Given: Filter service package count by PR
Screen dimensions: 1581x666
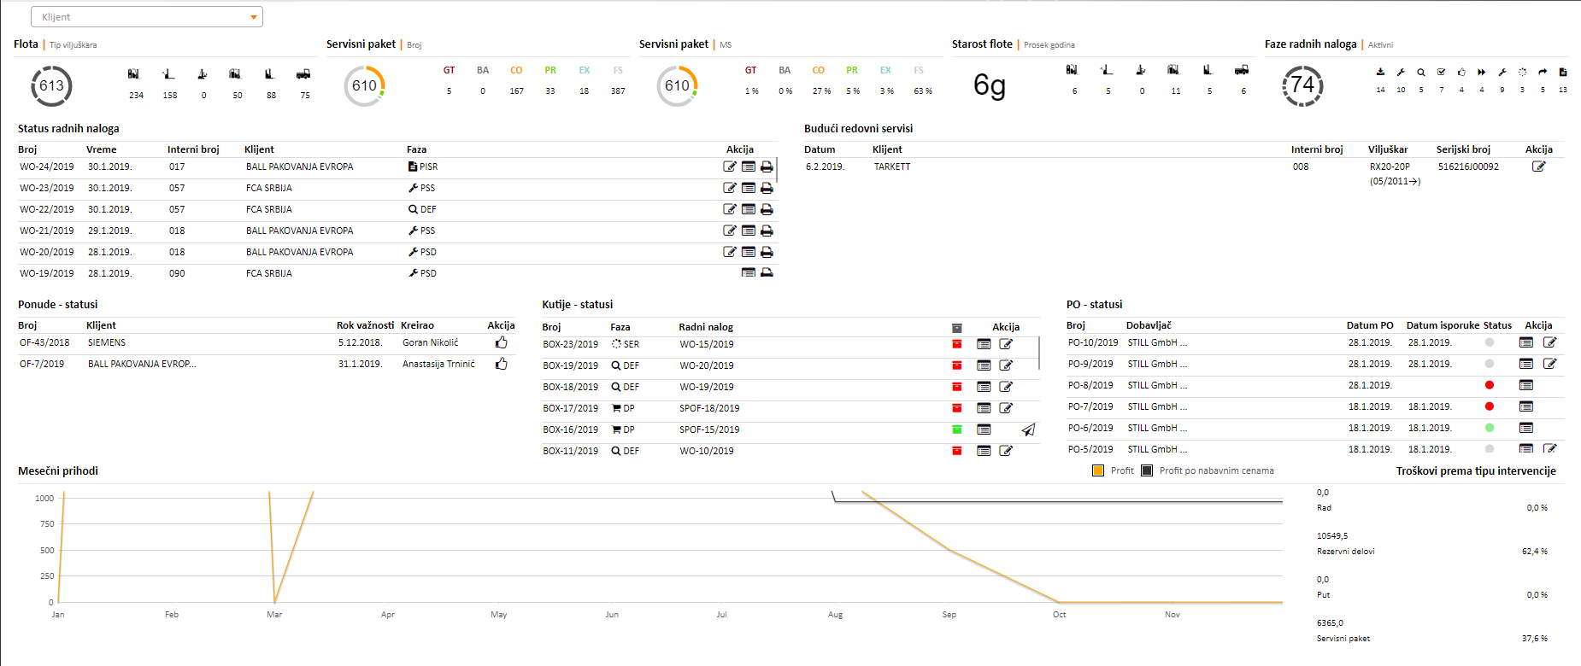Looking at the screenshot, I should (x=550, y=70).
